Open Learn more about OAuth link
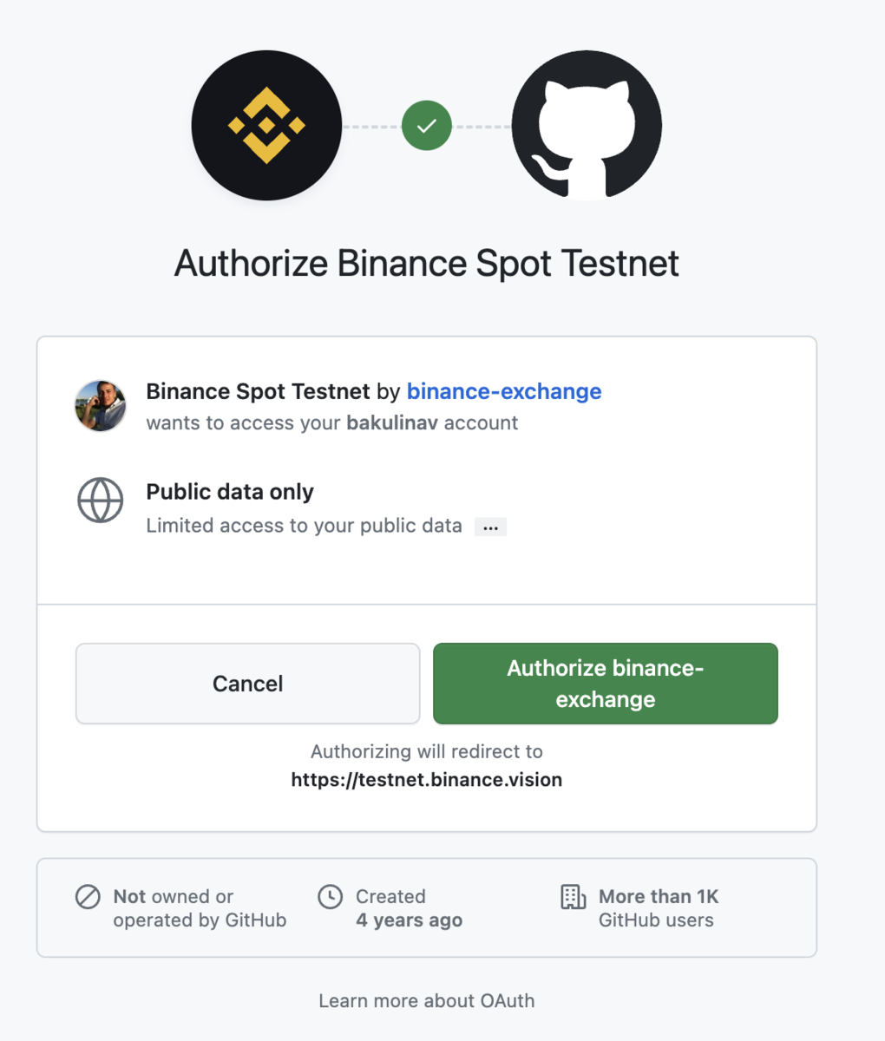This screenshot has width=885, height=1041. point(426,1001)
